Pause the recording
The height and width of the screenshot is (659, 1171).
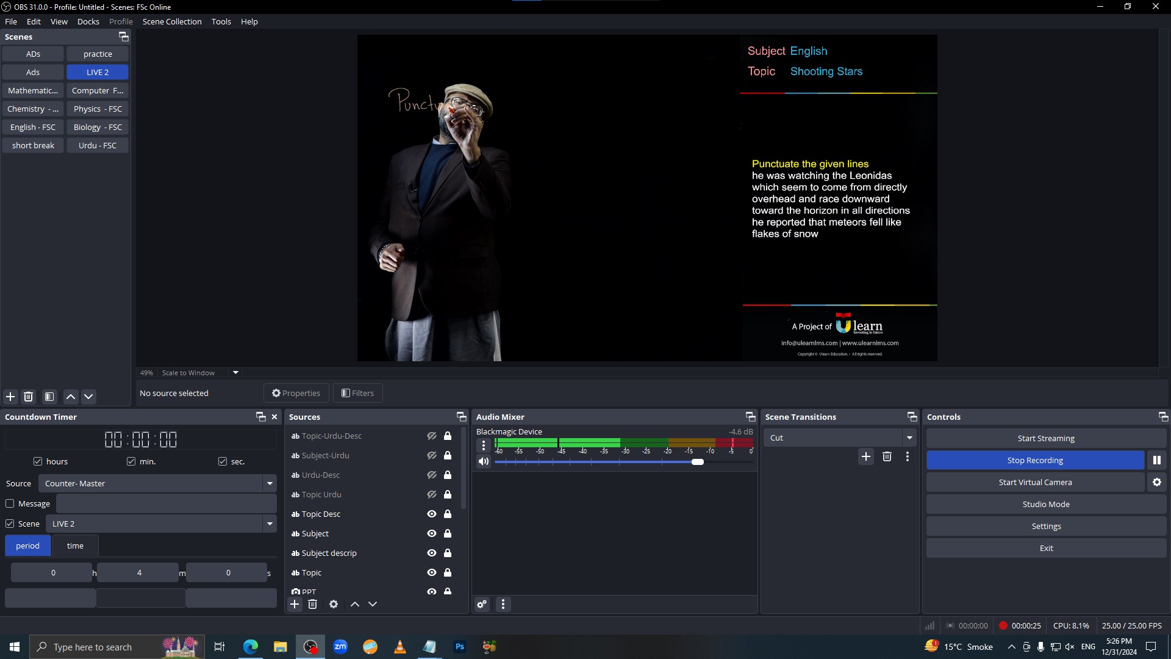tap(1157, 460)
